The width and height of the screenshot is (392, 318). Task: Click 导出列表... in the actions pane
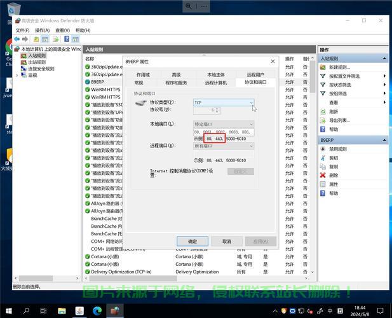[339, 120]
